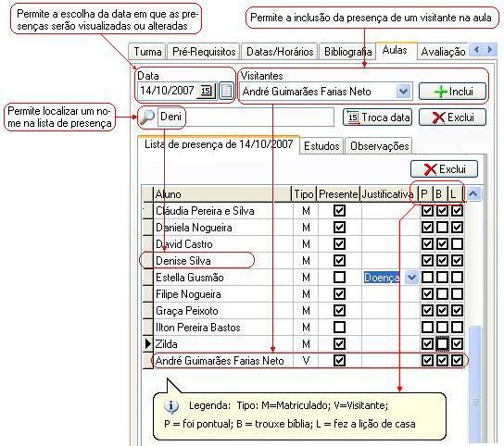
Task: Uncheck P (pontual) for Graça Peixoto
Action: [x=427, y=311]
